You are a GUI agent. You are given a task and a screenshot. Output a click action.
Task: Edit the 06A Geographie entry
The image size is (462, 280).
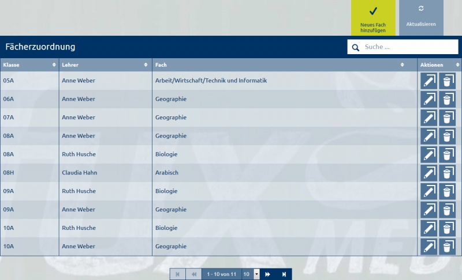[x=429, y=99]
